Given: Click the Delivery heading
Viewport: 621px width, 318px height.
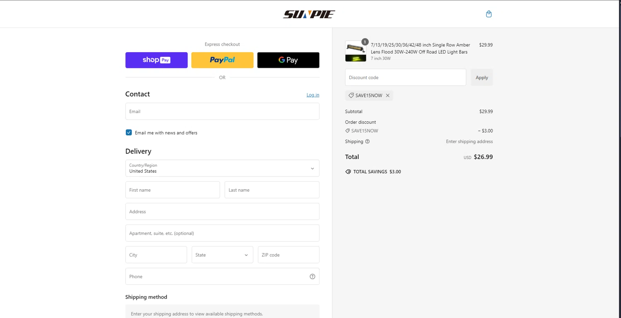Looking at the screenshot, I should pyautogui.click(x=138, y=151).
